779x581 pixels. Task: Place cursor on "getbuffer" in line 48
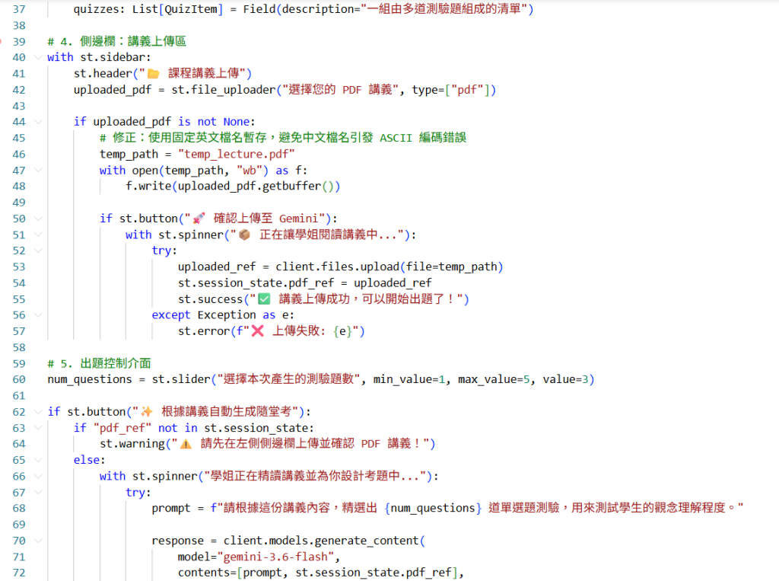pos(291,186)
